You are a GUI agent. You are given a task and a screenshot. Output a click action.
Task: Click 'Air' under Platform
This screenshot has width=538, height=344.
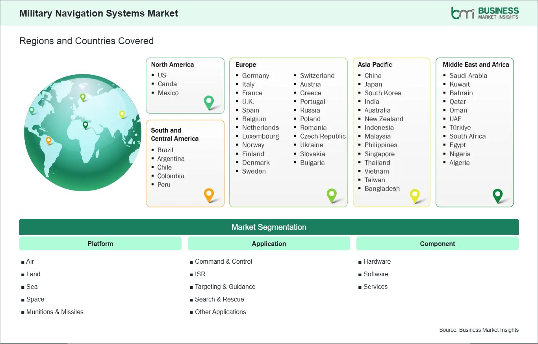[30, 261]
